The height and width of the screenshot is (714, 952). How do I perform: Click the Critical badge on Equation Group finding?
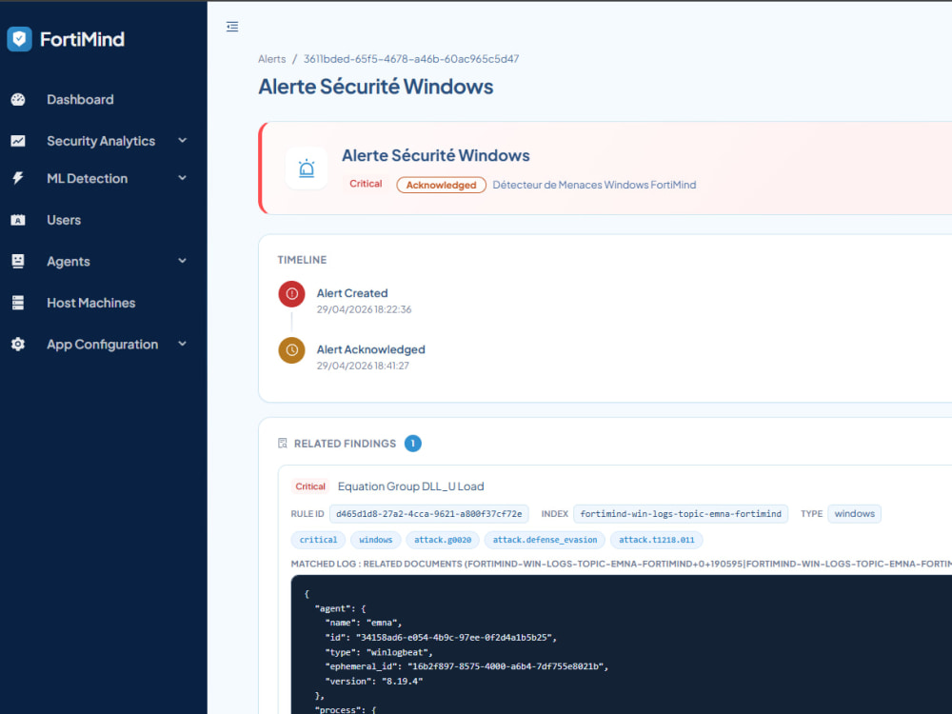[x=310, y=486]
